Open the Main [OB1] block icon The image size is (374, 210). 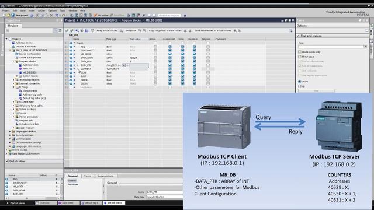coord(20,69)
